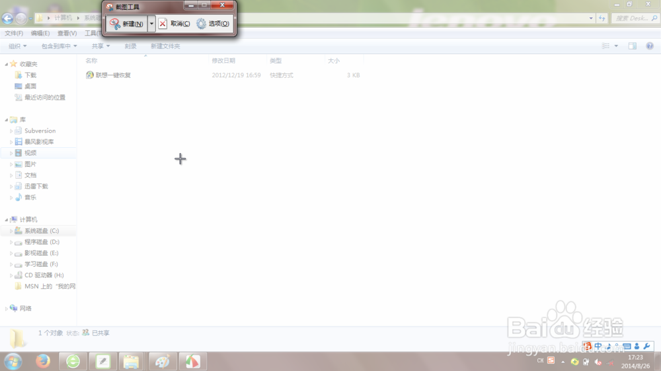Launch Firefox from the taskbar
661x371 pixels.
42,361
